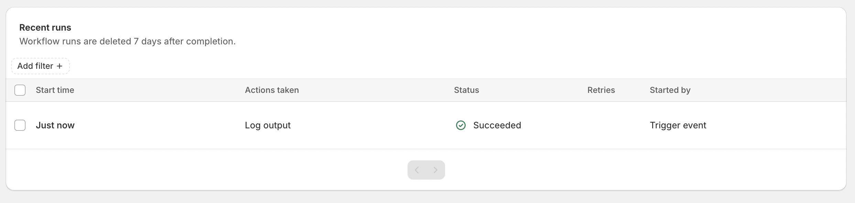Open the Add filter button
Screen dimensions: 855x203
[x=40, y=66]
